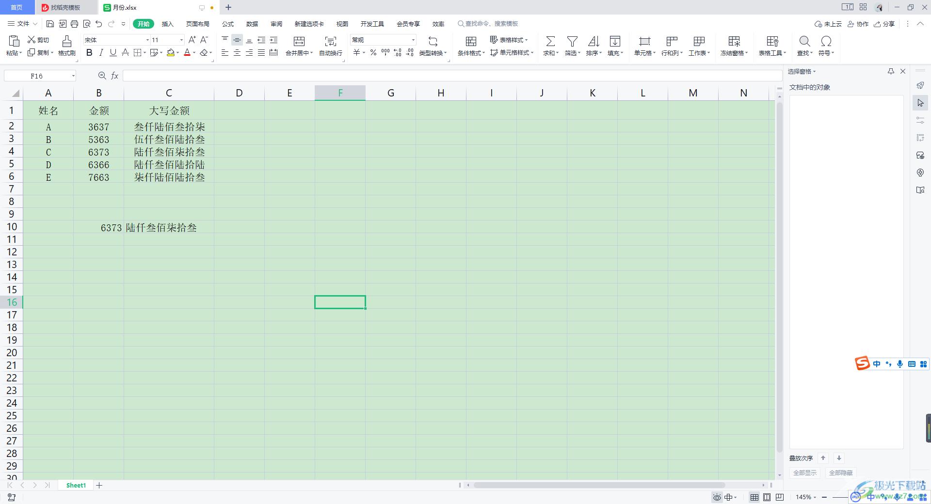The width and height of the screenshot is (931, 504).
Task: Open the Insert (插入) ribbon tab
Action: [x=167, y=24]
